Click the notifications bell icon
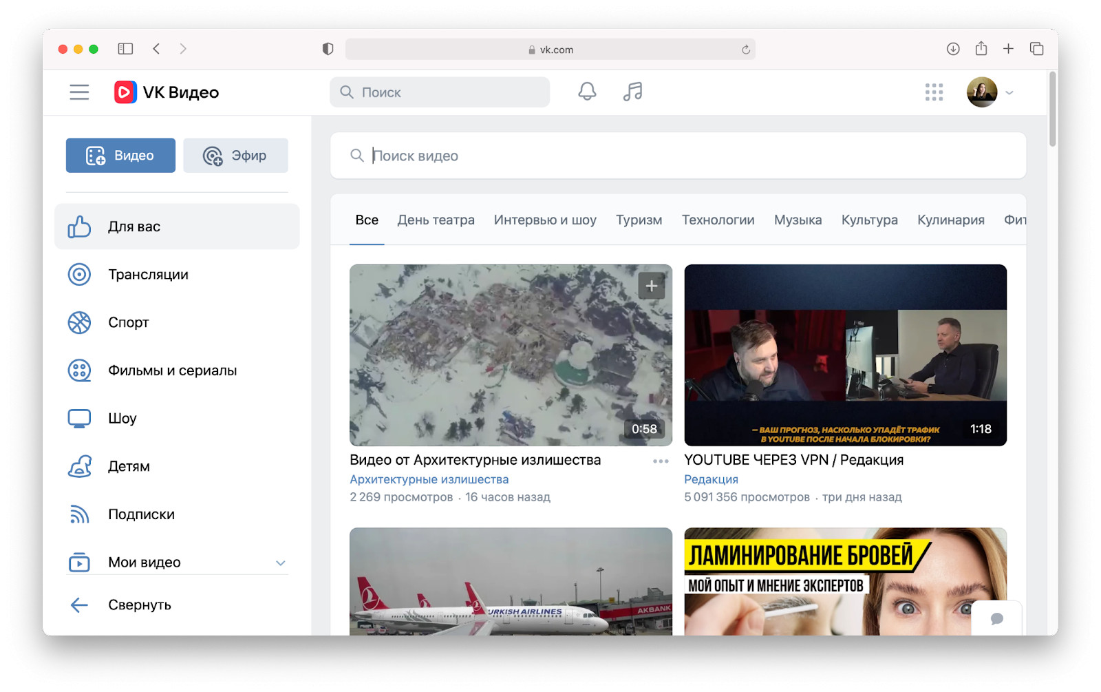This screenshot has width=1101, height=692. coord(586,92)
